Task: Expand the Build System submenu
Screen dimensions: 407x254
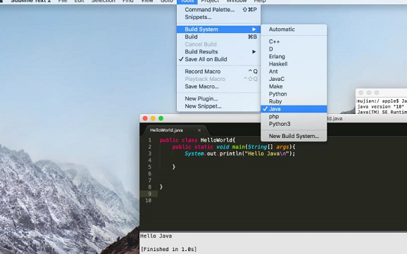Action: click(x=218, y=30)
